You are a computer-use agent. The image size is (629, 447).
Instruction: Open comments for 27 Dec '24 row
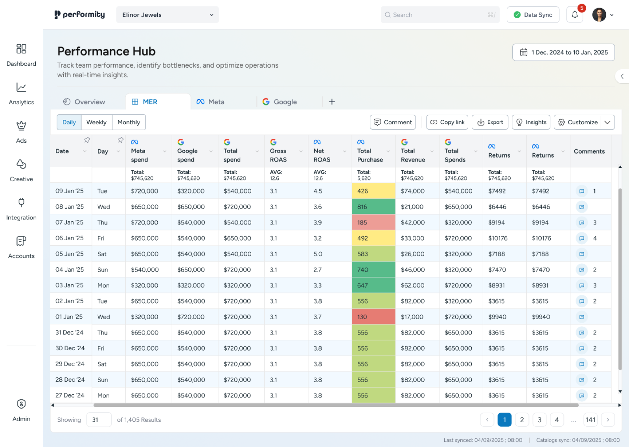pos(581,395)
